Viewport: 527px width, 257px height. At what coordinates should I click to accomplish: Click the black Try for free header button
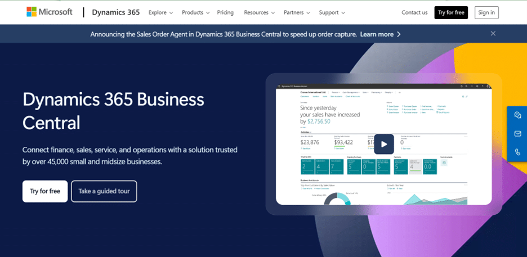tap(451, 12)
